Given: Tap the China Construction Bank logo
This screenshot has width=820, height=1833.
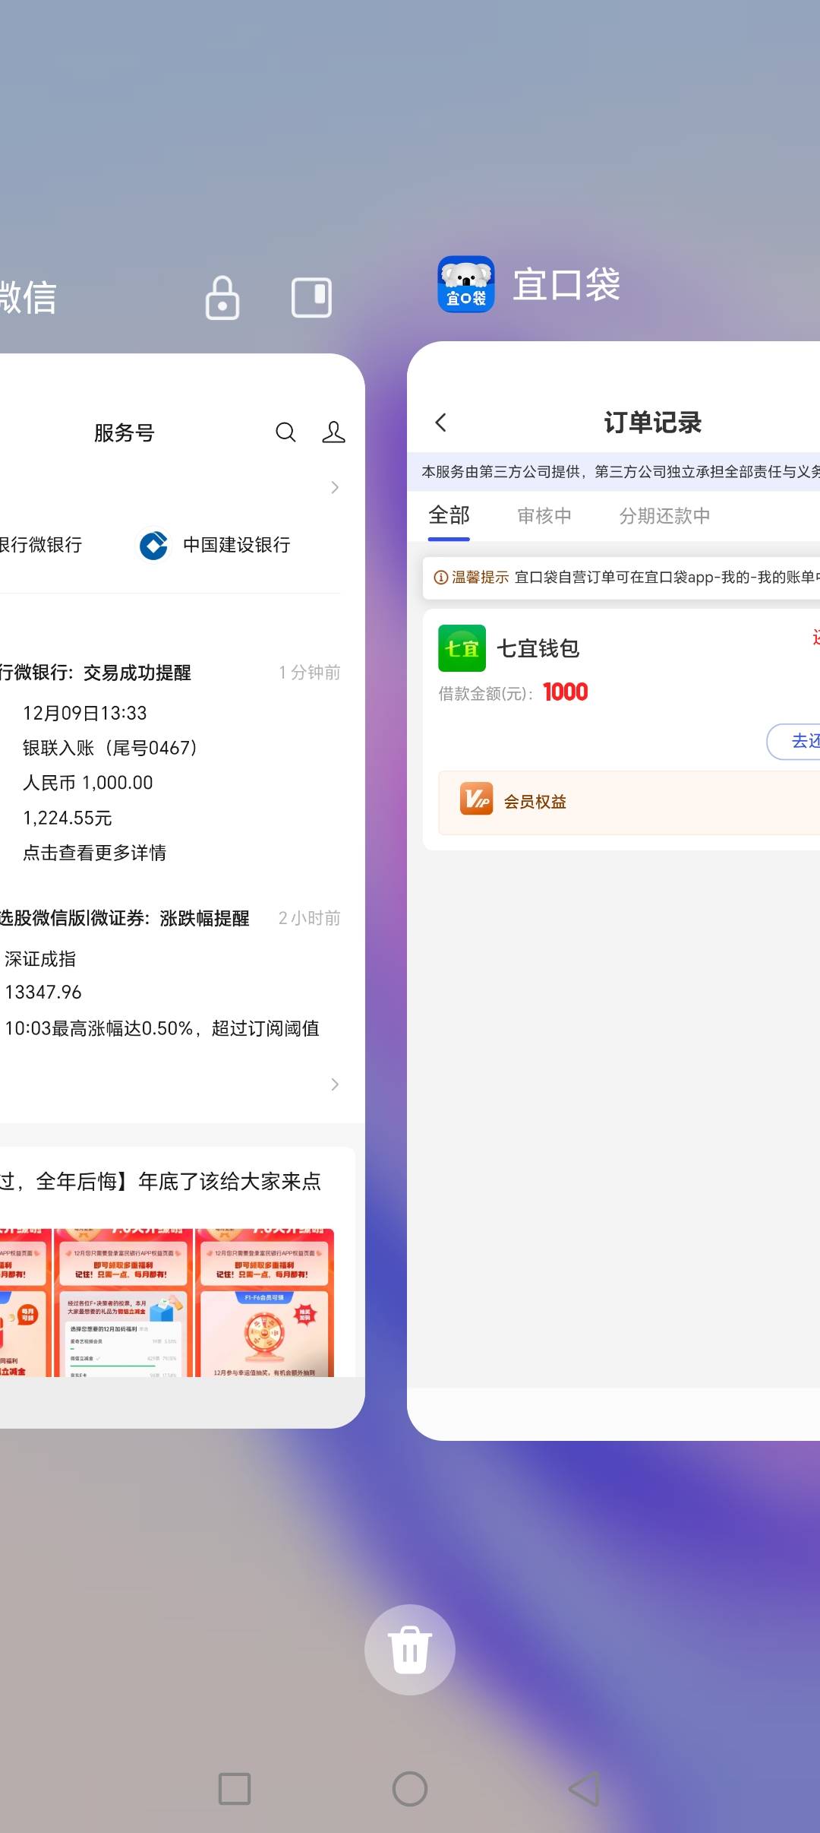Looking at the screenshot, I should pyautogui.click(x=153, y=545).
